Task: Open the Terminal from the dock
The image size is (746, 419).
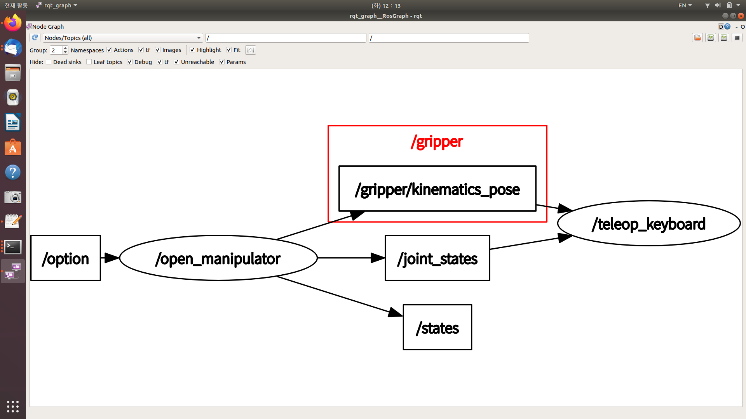Action: pyautogui.click(x=13, y=246)
